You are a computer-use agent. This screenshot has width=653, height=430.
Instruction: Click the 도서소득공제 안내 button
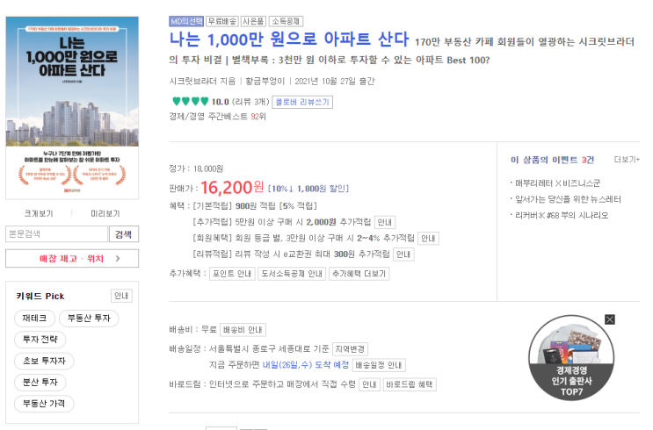[292, 274]
